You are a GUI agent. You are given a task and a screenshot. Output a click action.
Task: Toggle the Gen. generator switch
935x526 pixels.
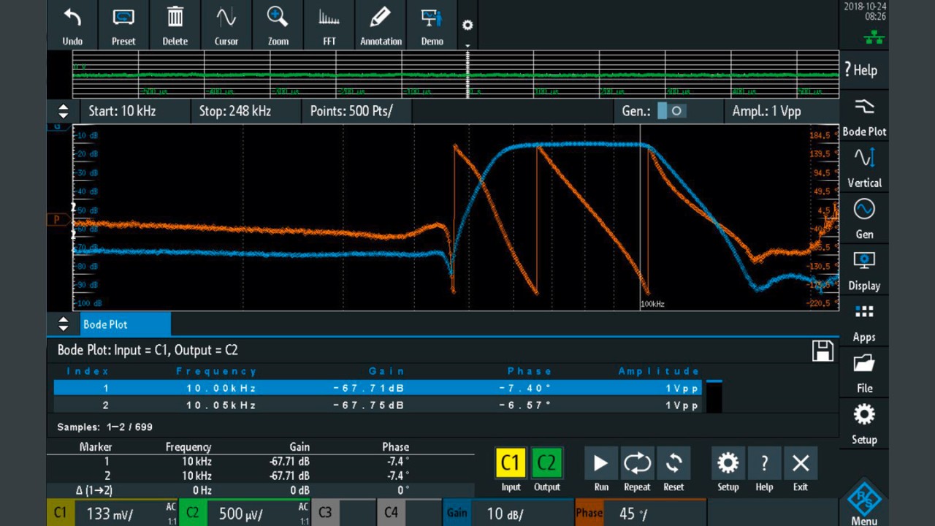671,111
